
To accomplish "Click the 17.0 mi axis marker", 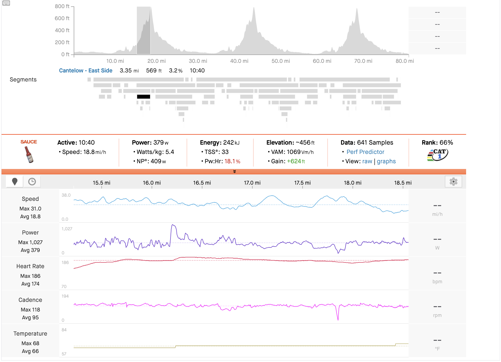I will [252, 183].
